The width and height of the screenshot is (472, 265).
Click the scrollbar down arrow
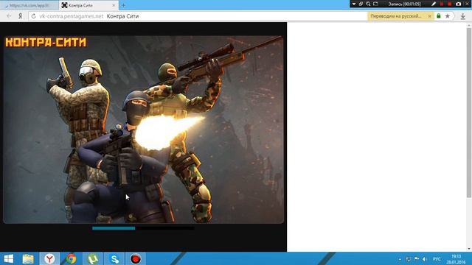(x=469, y=249)
